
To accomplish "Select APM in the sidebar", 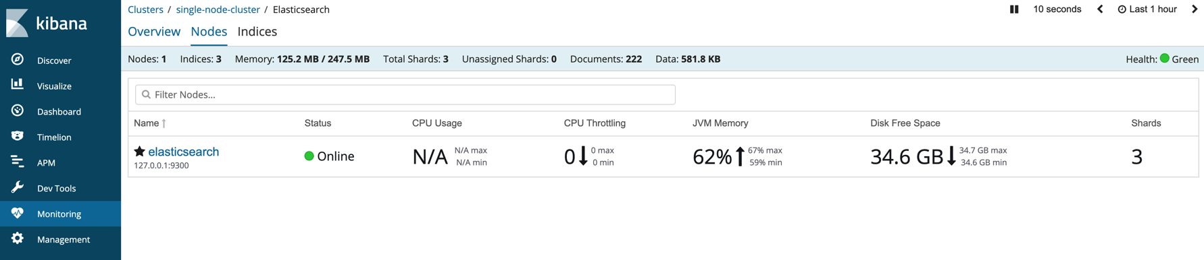I will 46,163.
